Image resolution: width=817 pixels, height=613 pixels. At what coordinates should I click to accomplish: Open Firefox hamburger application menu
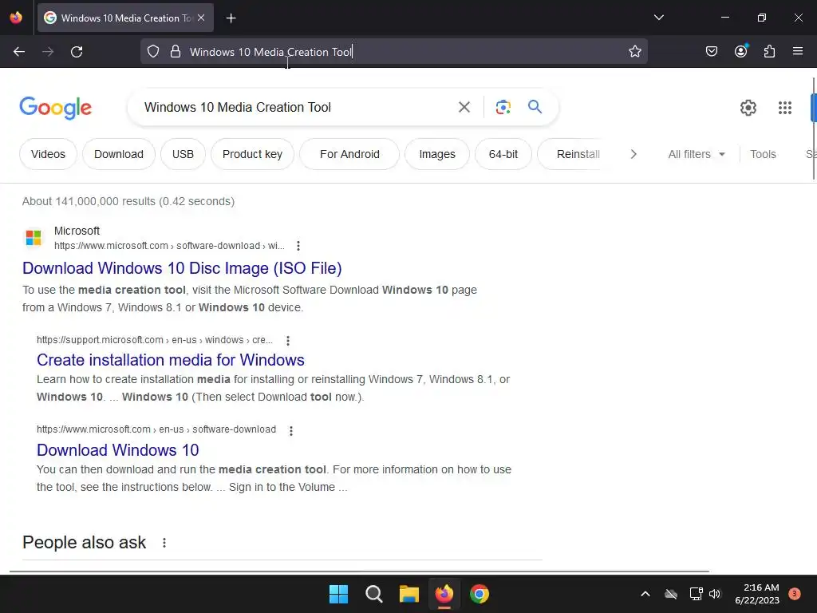click(x=798, y=51)
